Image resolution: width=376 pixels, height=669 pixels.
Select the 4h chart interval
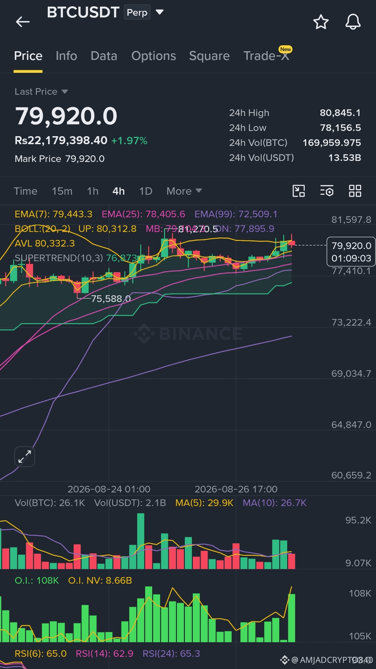[x=118, y=191]
